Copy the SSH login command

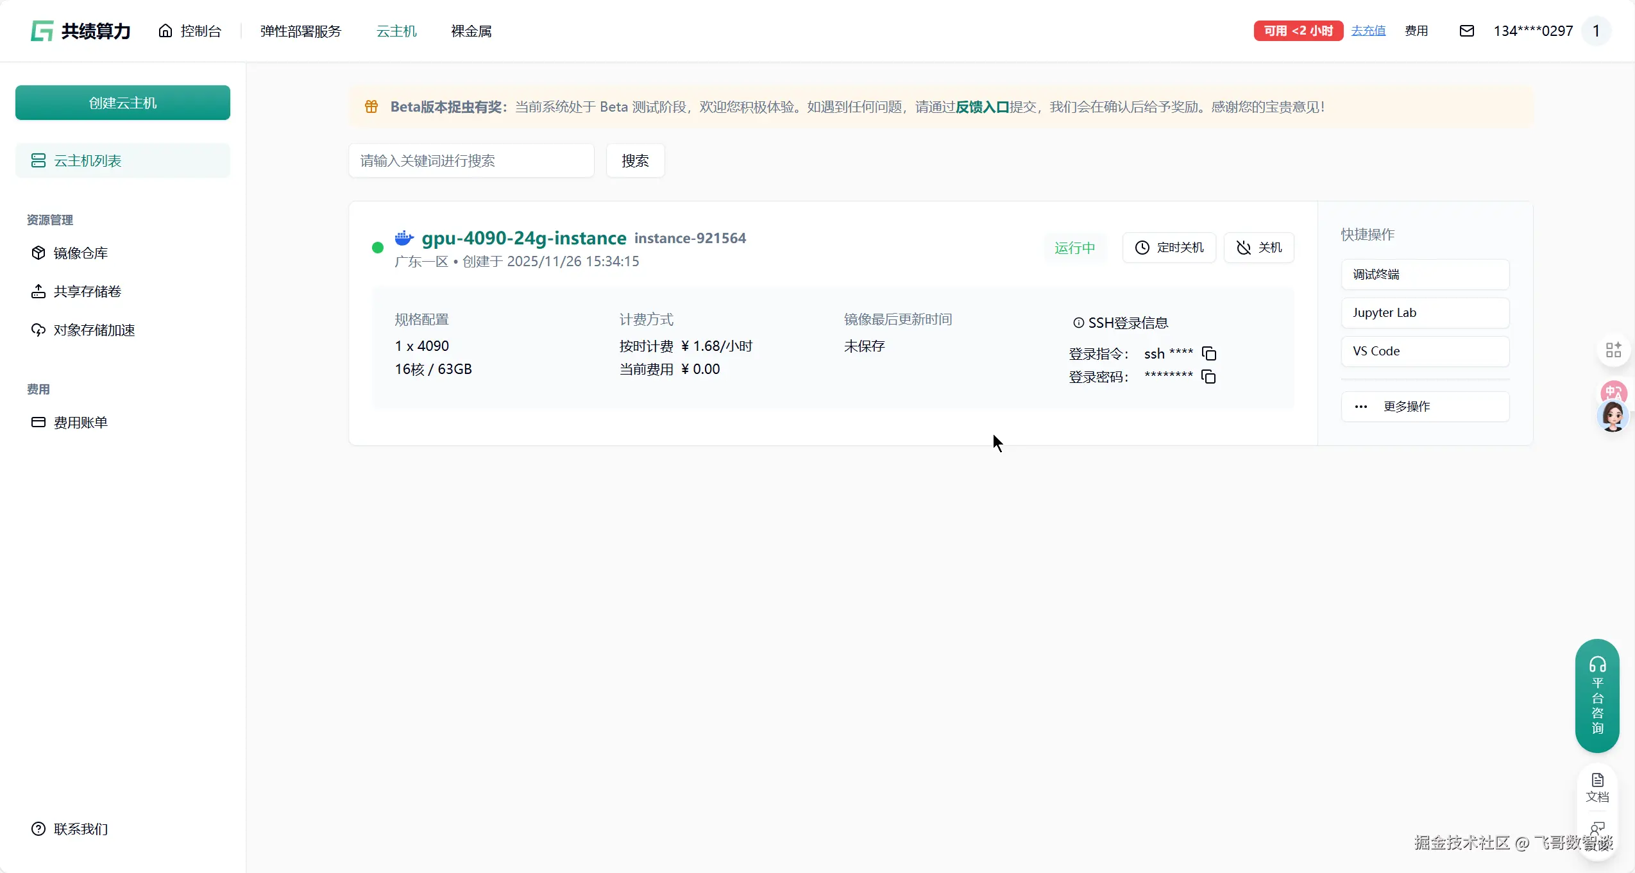point(1209,353)
